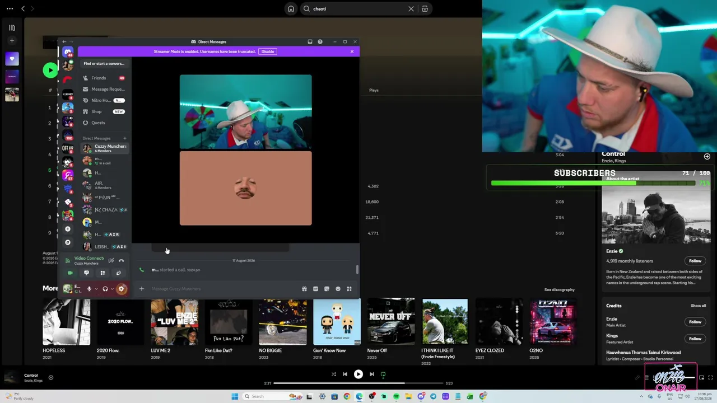Attach a file with message plus button
The width and height of the screenshot is (717, 403).
(x=142, y=289)
